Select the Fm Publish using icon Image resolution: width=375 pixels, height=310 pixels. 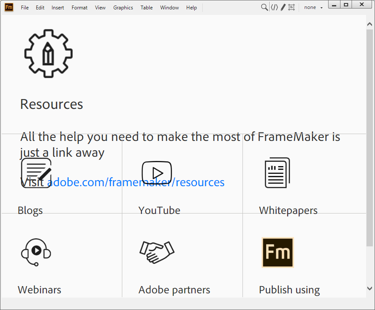277,253
